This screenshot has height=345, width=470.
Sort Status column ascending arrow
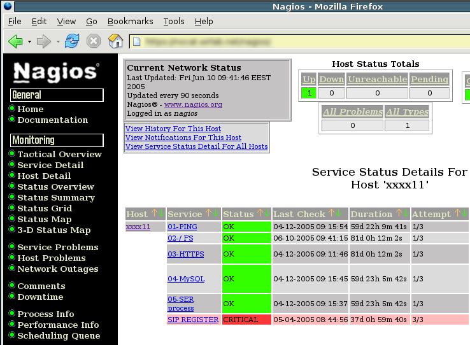pyautogui.click(x=260, y=213)
